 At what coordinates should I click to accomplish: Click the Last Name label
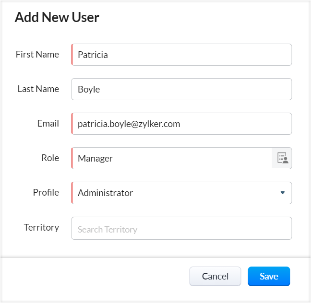pos(38,89)
